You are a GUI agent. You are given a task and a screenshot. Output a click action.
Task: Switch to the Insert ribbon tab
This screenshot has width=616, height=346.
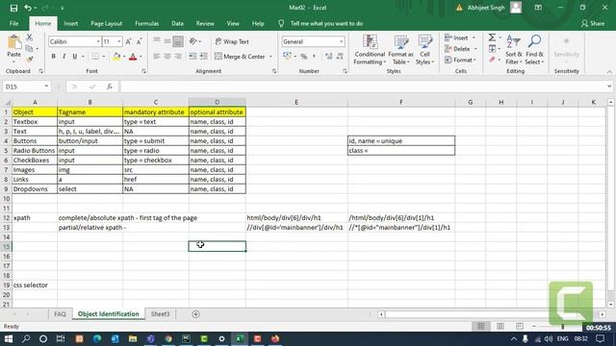click(70, 23)
